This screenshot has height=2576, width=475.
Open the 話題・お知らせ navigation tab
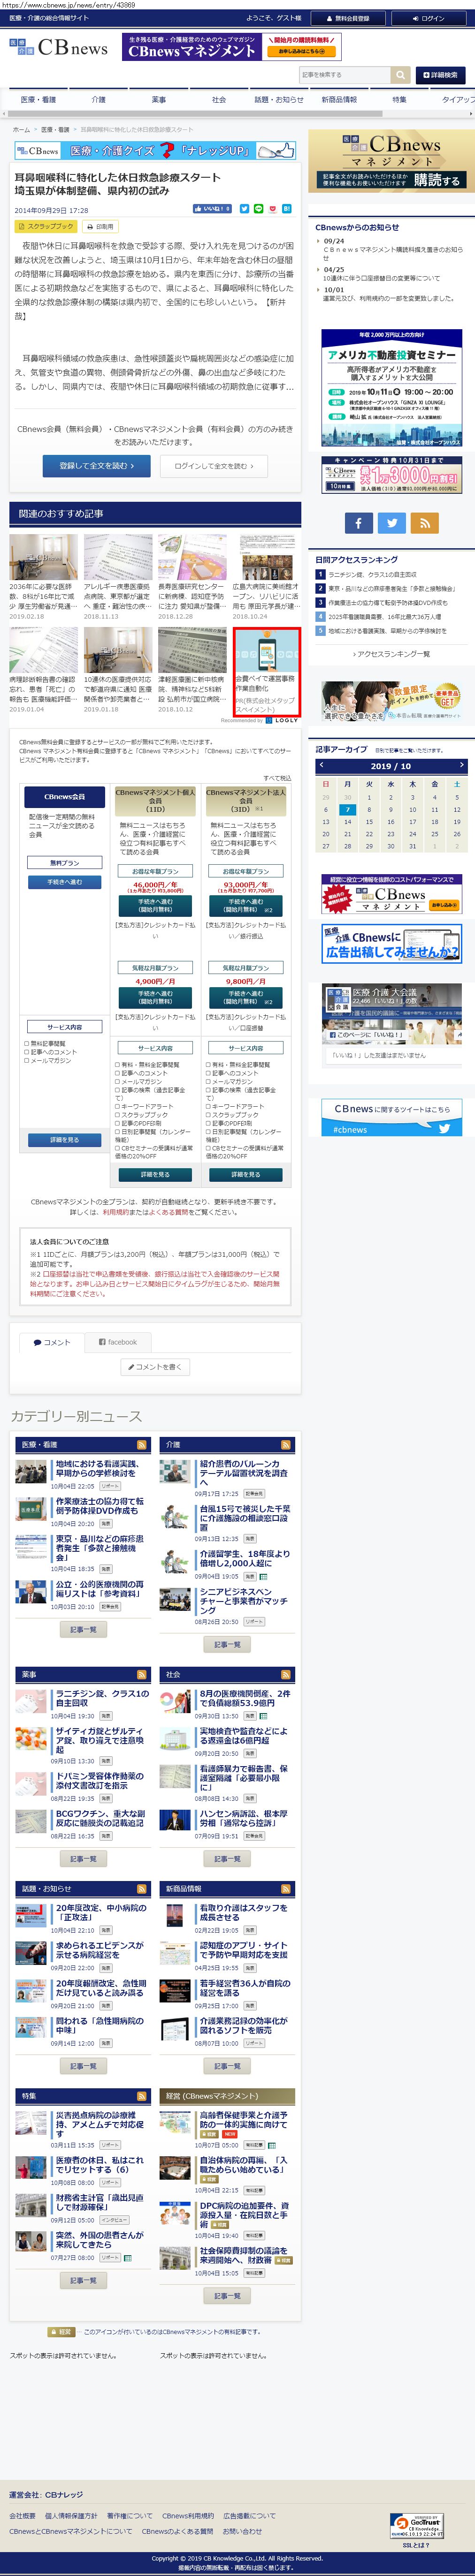[x=279, y=100]
